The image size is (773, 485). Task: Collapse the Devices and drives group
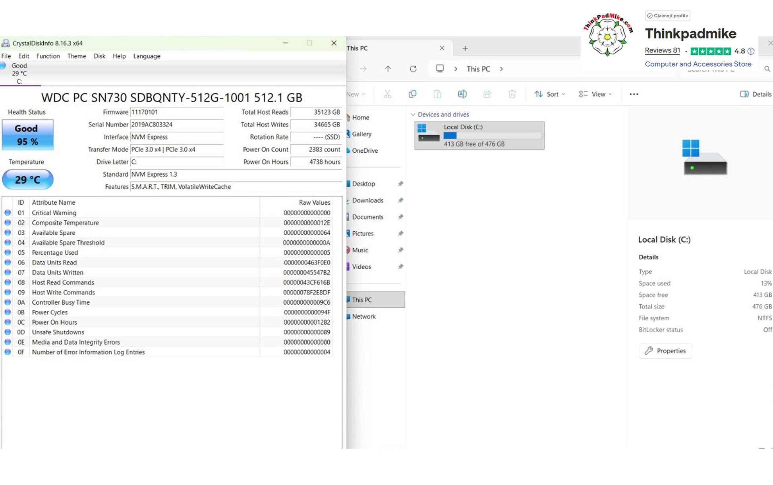pyautogui.click(x=413, y=115)
